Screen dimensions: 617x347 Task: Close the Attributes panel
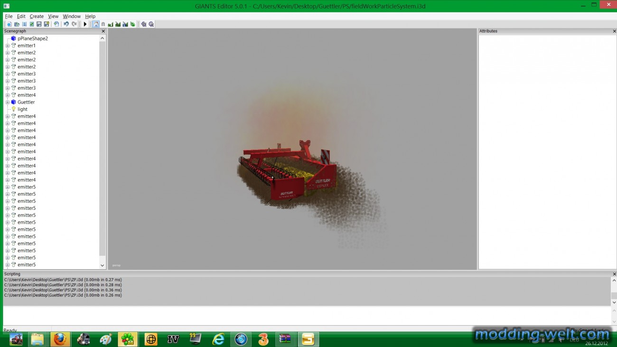(614, 31)
